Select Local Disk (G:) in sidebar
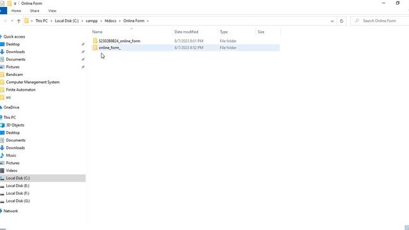 point(18,201)
